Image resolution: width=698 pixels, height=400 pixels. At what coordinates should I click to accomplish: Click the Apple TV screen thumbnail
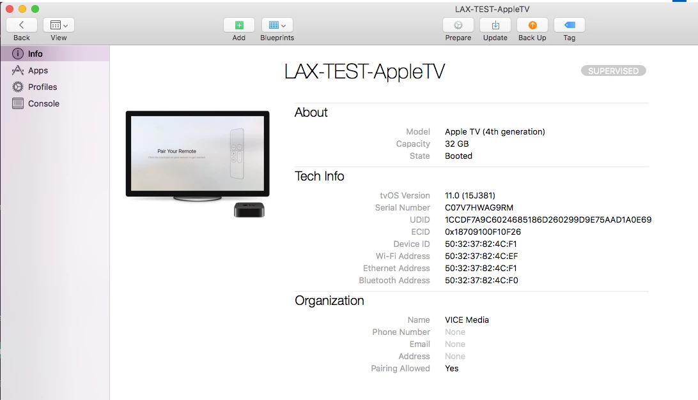[198, 154]
